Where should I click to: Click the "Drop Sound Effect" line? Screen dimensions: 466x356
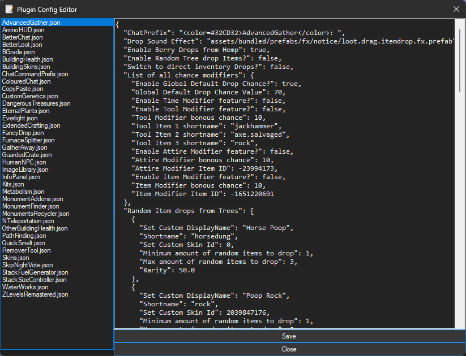(x=289, y=41)
